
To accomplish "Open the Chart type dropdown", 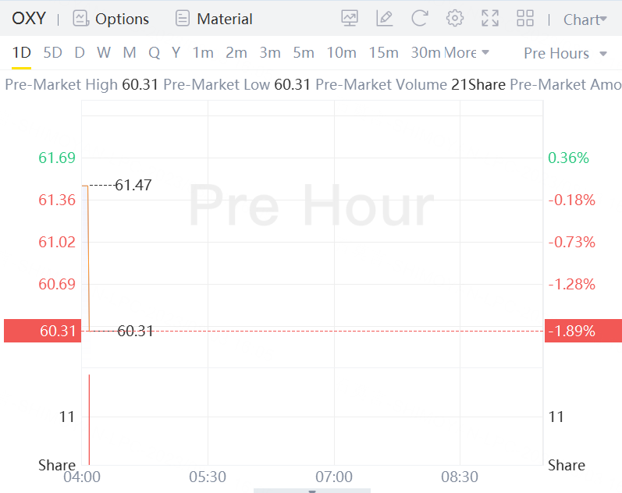I will pos(585,20).
